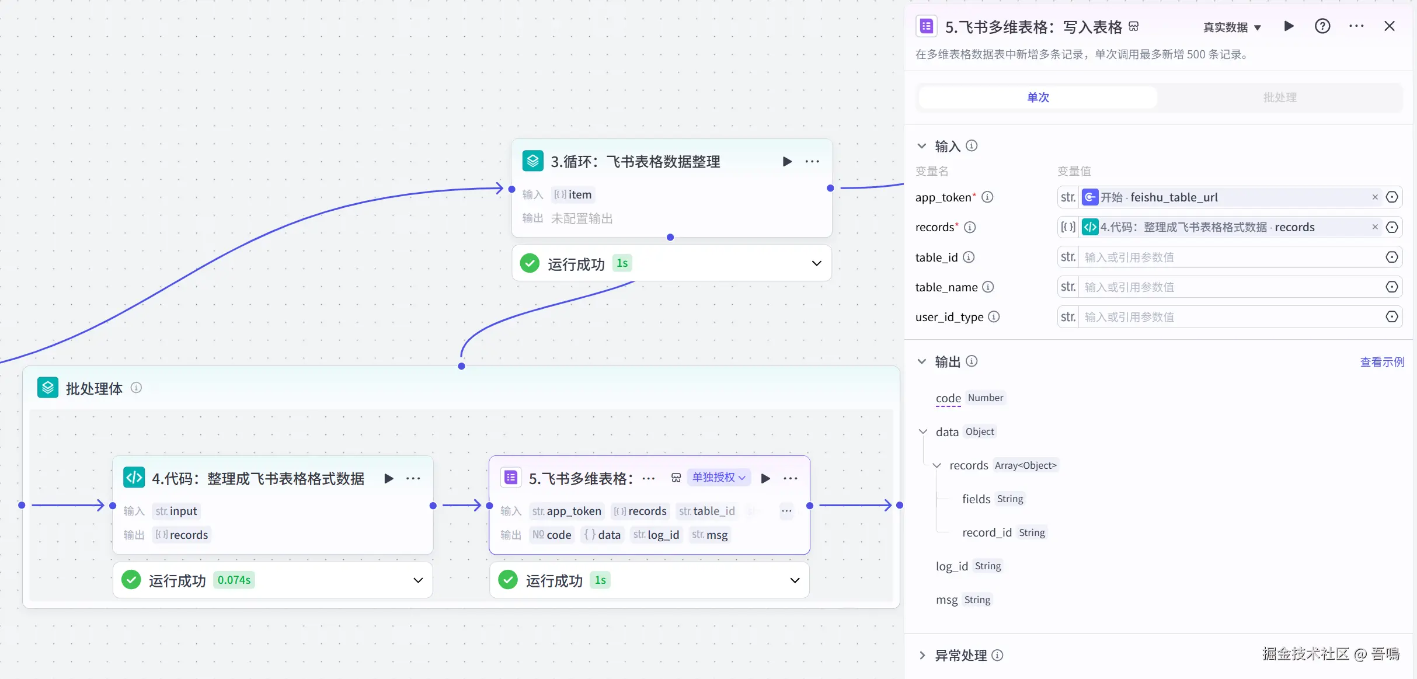This screenshot has width=1417, height=679.
Task: Open variable picker for table_id field
Action: [1392, 257]
